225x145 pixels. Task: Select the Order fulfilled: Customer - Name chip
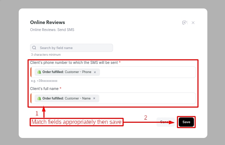coord(66,98)
